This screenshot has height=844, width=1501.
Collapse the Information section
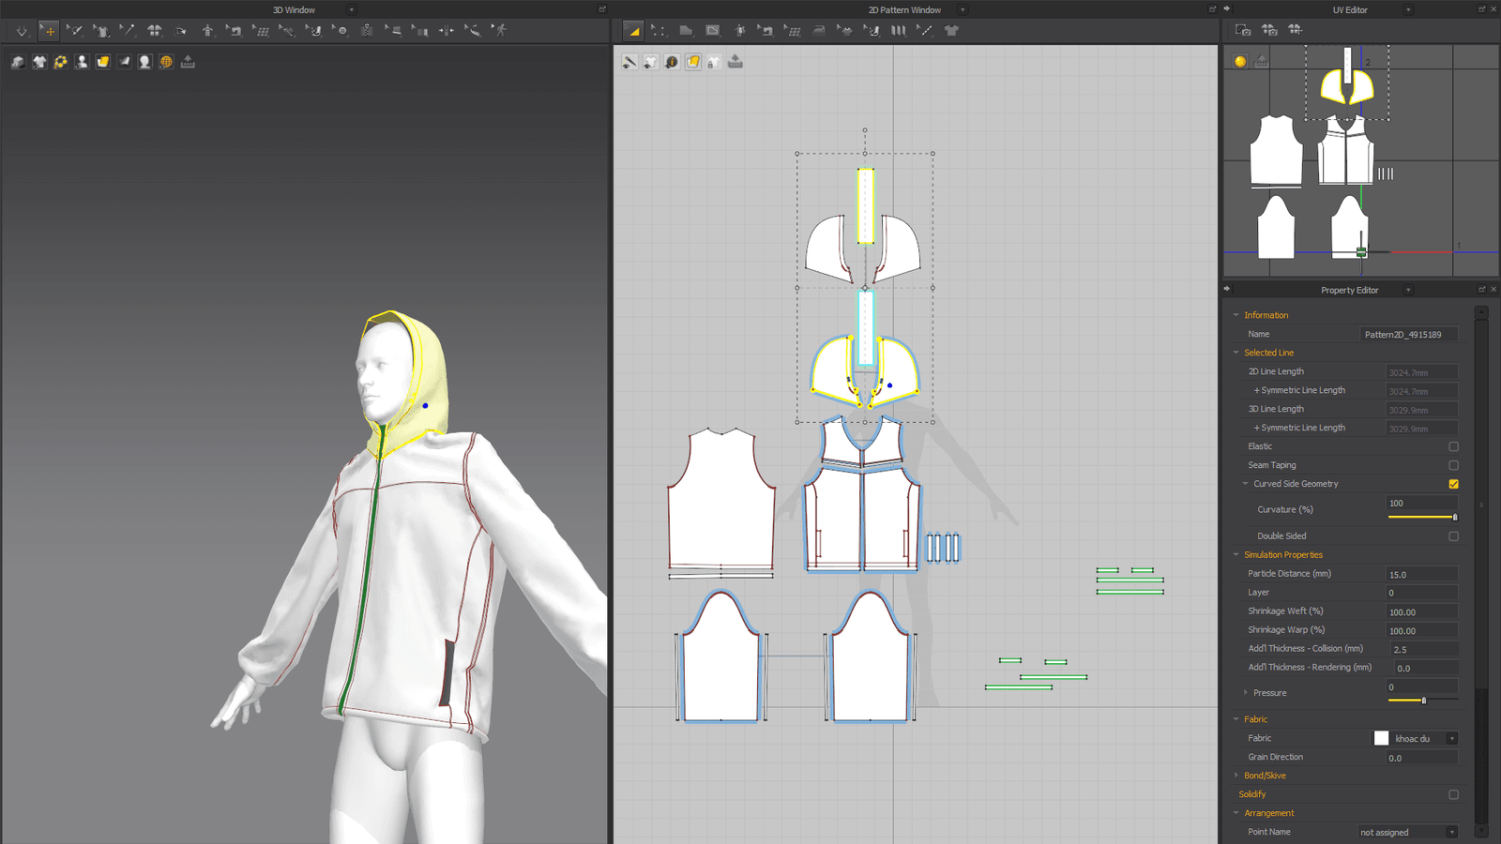point(1236,315)
